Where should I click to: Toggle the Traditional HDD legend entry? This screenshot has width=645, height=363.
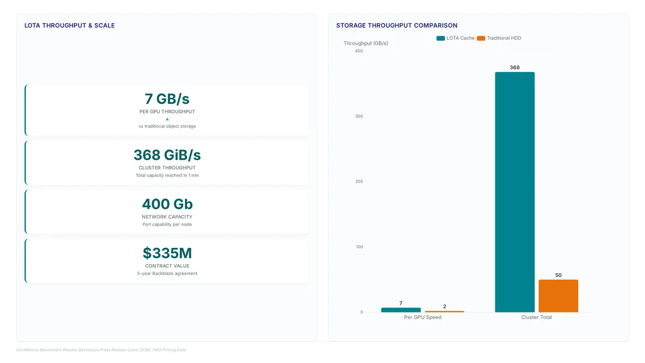click(499, 38)
